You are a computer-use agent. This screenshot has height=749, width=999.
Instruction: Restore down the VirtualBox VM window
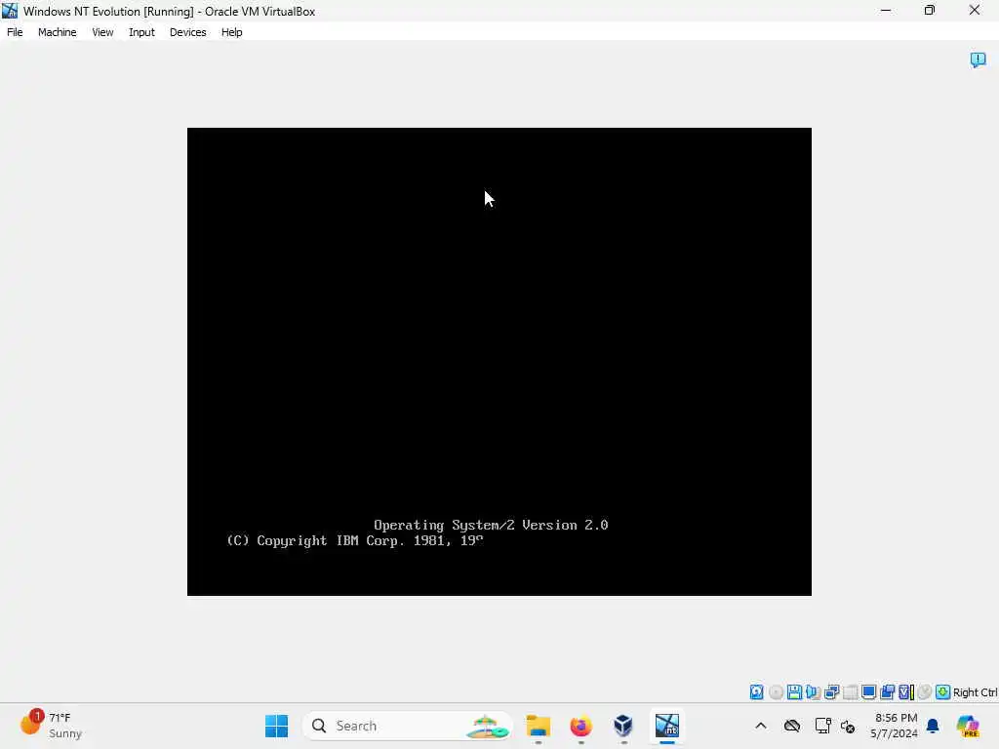(x=930, y=10)
